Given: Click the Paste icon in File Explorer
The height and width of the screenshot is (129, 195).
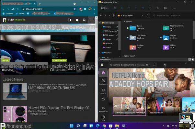Looking at the screenshot, I should pyautogui.click(x=129, y=8).
